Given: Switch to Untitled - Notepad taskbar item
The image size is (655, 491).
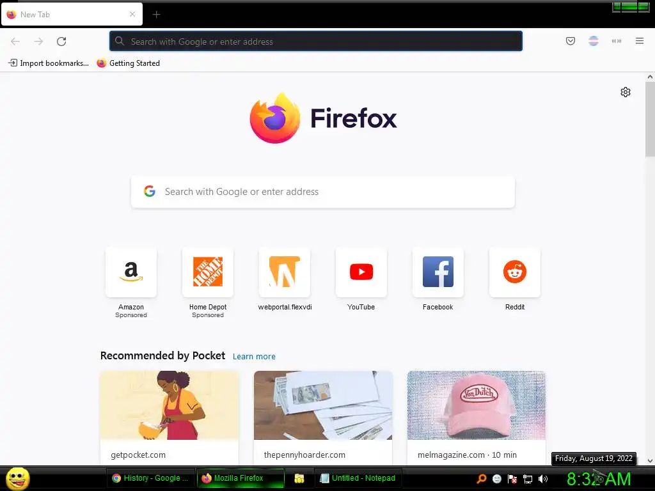Looking at the screenshot, I should 358,478.
